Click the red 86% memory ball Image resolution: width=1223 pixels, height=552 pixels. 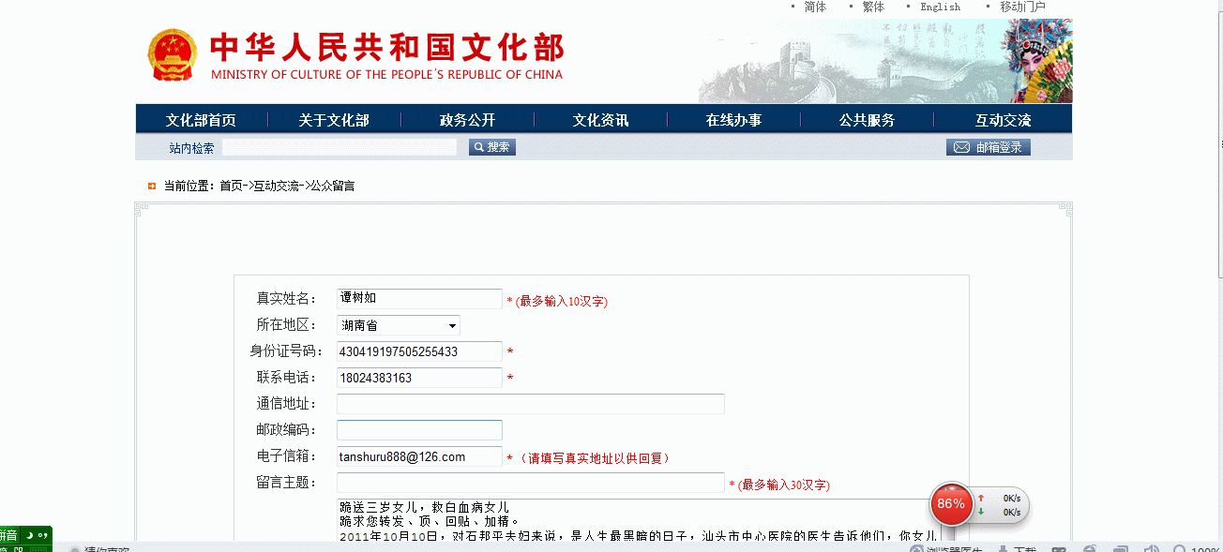[951, 504]
